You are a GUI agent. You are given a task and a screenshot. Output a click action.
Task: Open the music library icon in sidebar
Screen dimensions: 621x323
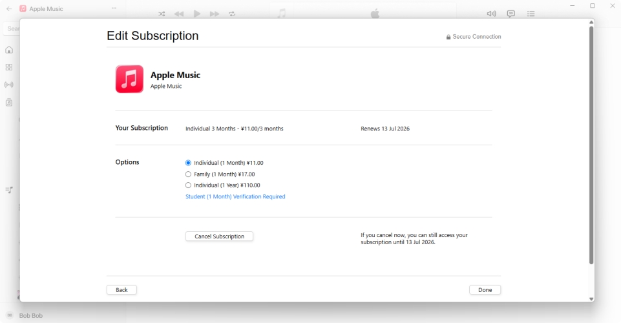pyautogui.click(x=9, y=103)
